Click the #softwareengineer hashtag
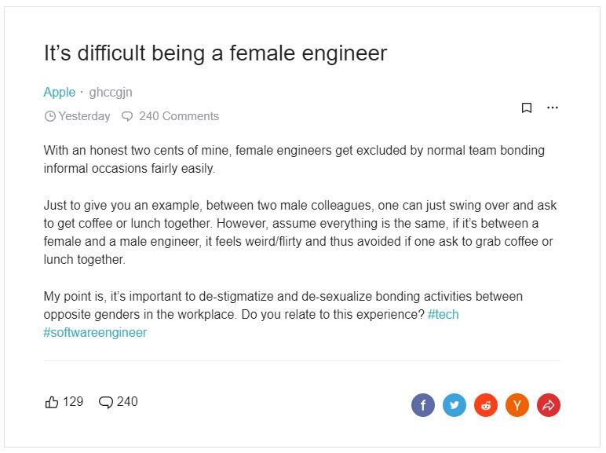The height and width of the screenshot is (453, 606). (95, 332)
